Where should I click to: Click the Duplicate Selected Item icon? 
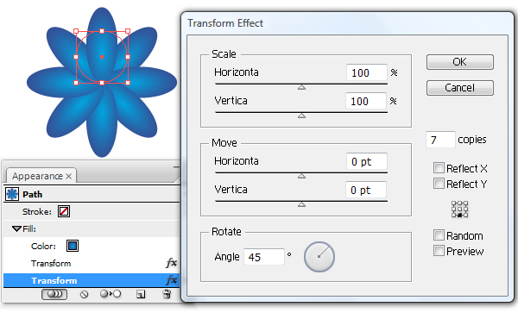click(141, 294)
